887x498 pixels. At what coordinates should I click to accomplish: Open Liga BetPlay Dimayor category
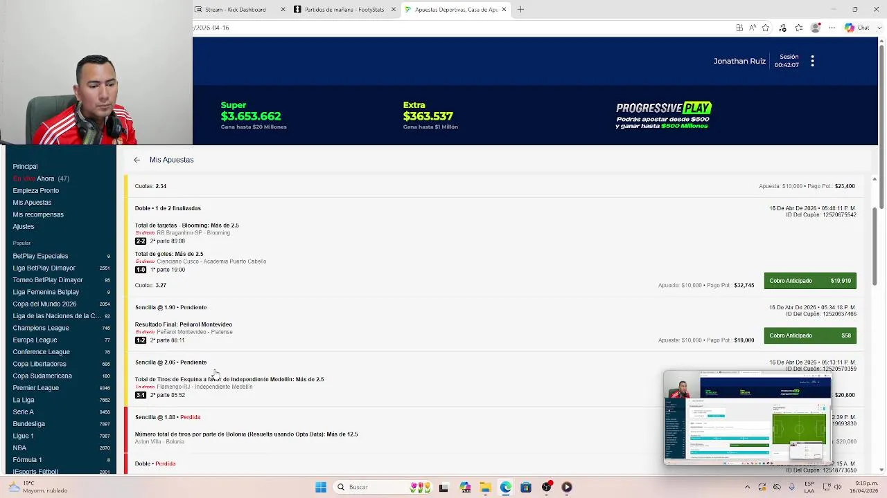[61, 268]
